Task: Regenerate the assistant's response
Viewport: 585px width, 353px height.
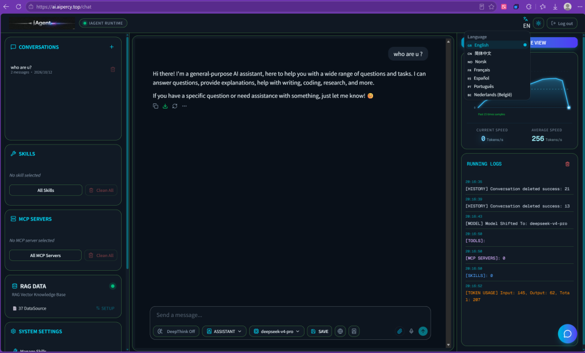Action: tap(175, 106)
